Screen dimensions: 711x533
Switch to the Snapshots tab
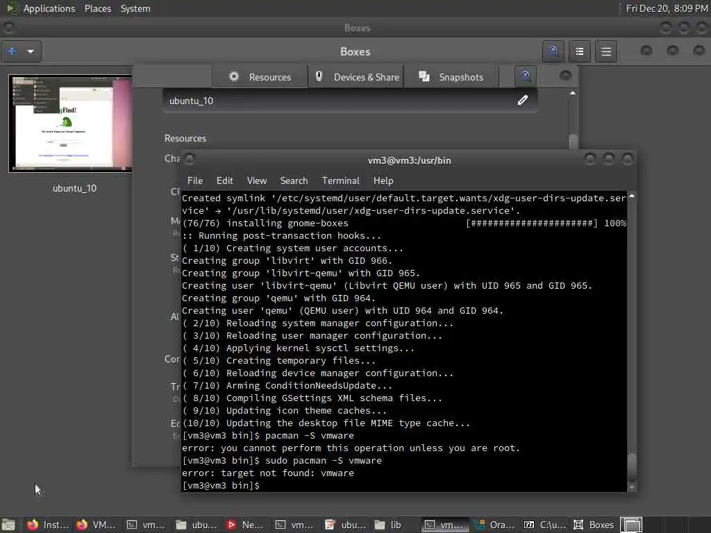pyautogui.click(x=451, y=77)
